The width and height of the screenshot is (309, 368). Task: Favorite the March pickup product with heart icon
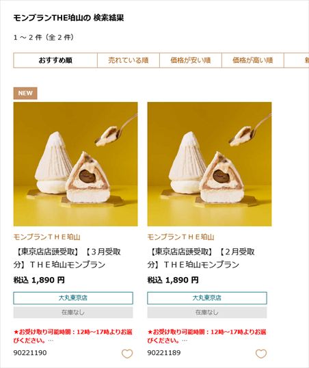pos(127,354)
